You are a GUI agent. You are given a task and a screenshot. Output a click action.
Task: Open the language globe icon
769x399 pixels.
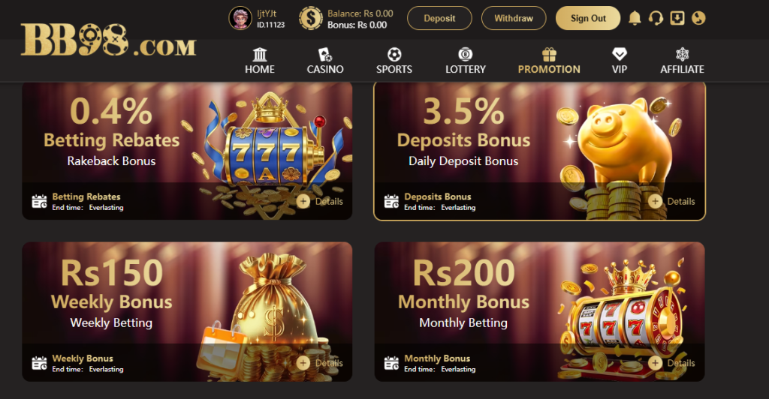click(x=698, y=18)
